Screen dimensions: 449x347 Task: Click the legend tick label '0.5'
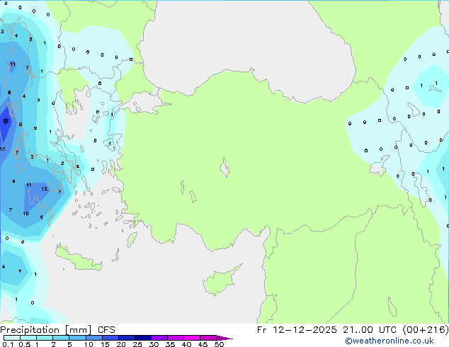click(25, 344)
